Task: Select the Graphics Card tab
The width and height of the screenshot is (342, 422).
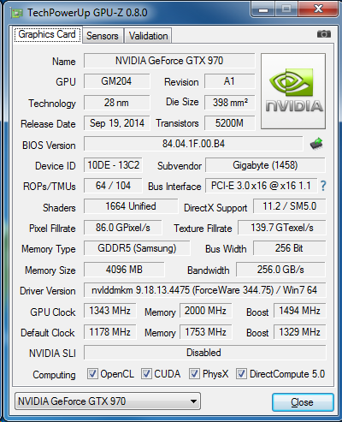Action: coord(47,34)
